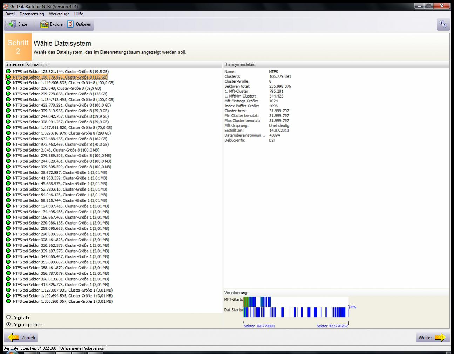Click the Unlizensierte Probeversion status text
Image resolution: width=454 pixels, height=354 pixels.
tap(82, 348)
